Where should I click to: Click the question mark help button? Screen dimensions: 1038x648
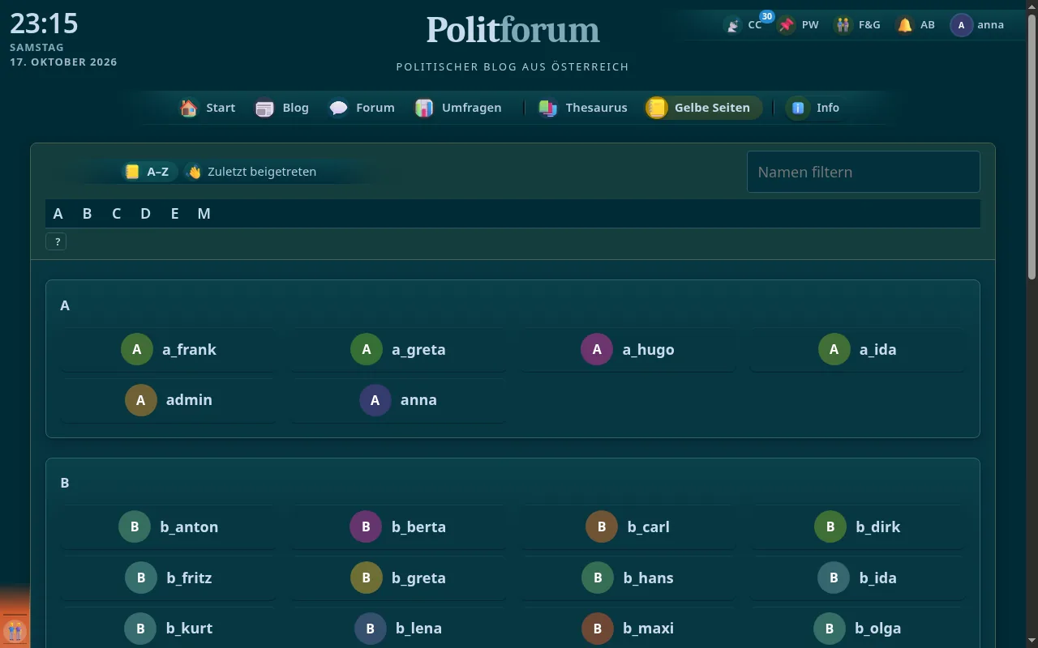click(x=56, y=241)
